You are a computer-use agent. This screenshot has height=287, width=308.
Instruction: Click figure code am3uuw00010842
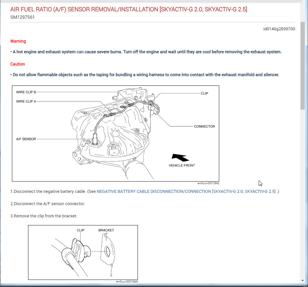209,183
